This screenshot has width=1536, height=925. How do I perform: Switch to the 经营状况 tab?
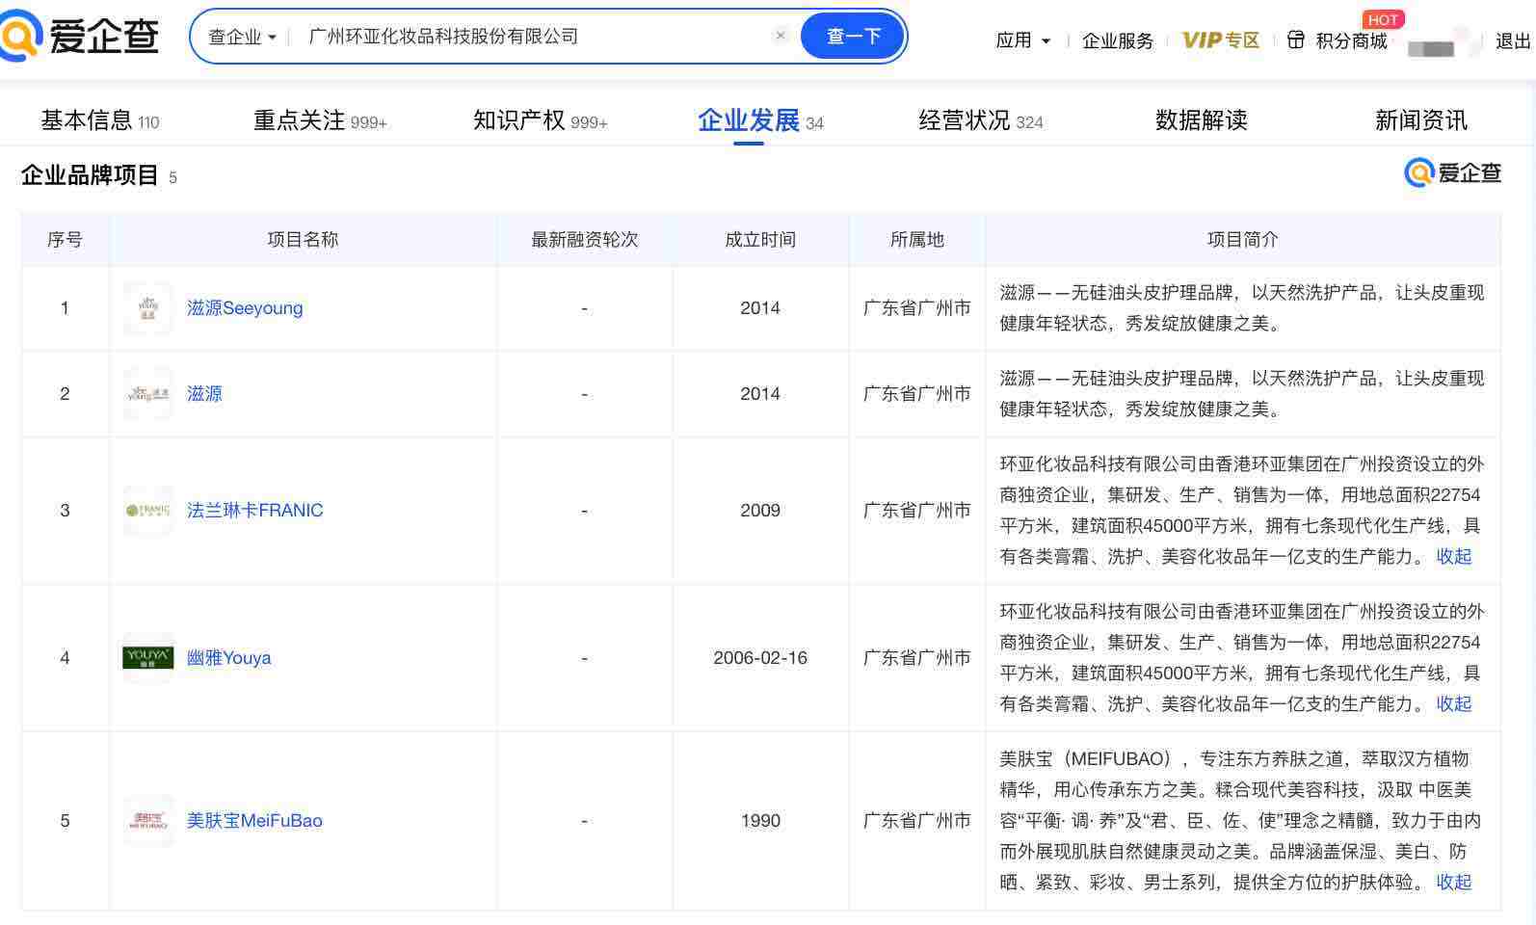pos(980,120)
